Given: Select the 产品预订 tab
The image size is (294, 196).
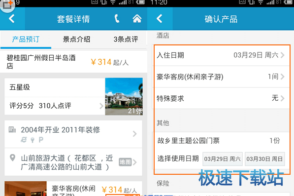Looking at the screenshot, I should coord(26,39).
